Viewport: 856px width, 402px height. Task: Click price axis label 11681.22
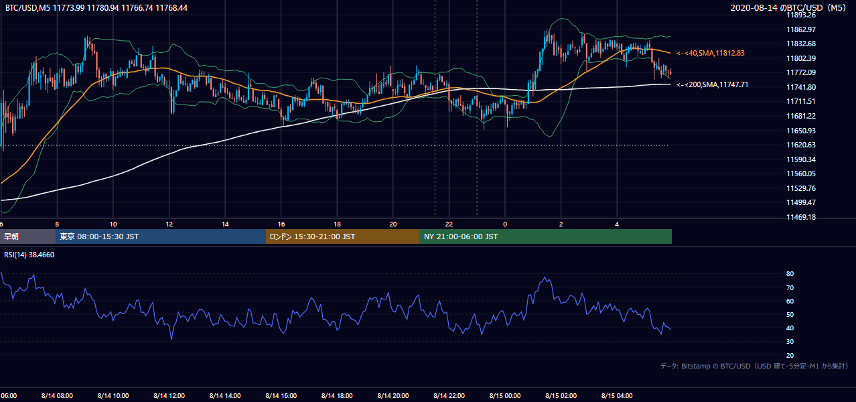(x=801, y=116)
